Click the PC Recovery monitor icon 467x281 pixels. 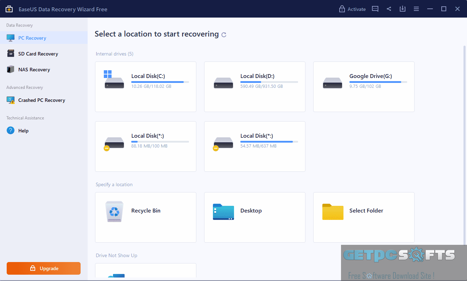click(11, 38)
